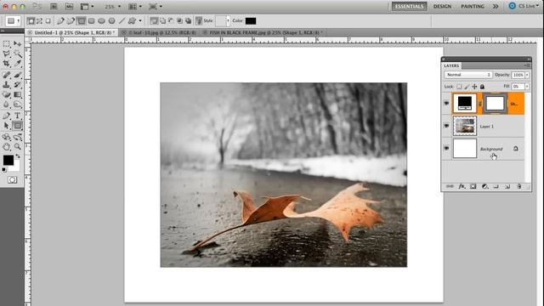Choose the Ellipse shape in options bar
This screenshot has width=544, height=306.
pos(101,20)
